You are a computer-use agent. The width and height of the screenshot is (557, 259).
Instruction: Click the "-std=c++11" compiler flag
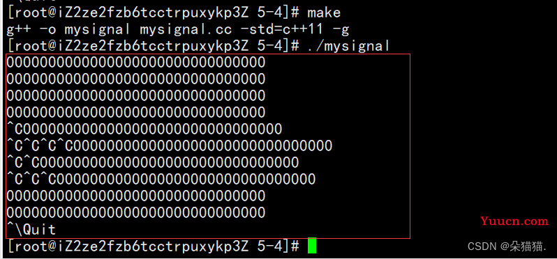tap(283, 30)
